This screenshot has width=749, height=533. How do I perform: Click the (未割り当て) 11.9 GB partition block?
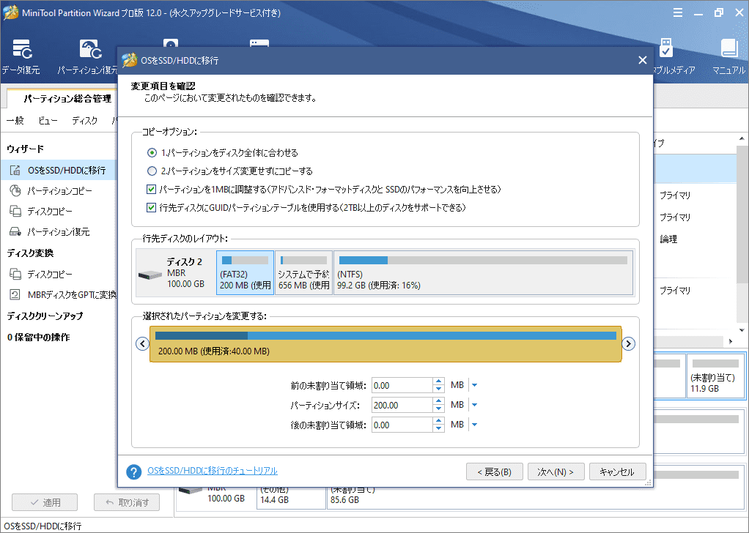[715, 376]
